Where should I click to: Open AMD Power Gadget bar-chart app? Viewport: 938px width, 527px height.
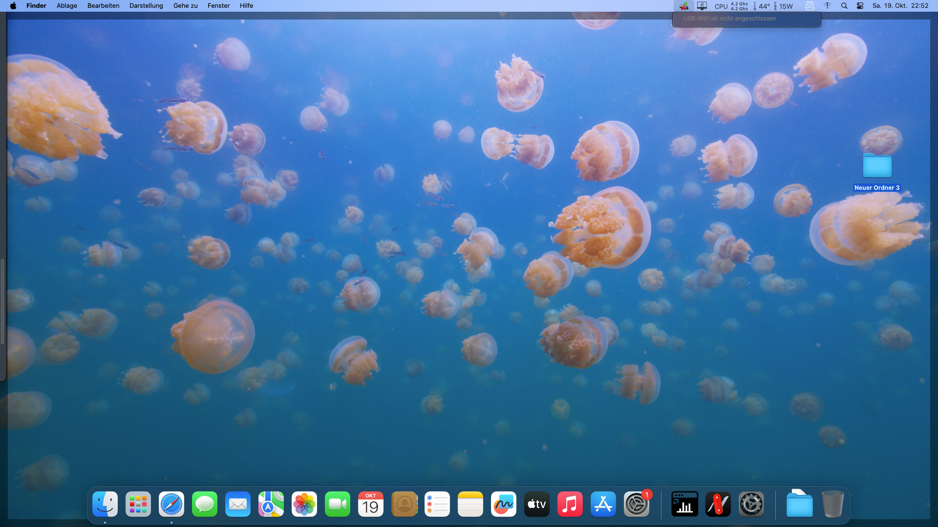click(x=684, y=504)
